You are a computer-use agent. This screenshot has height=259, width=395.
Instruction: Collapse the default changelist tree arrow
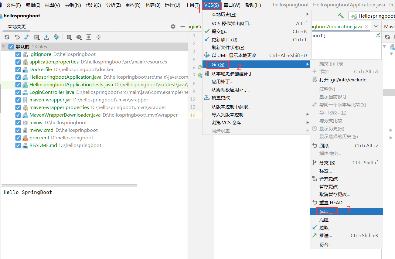pos(4,47)
